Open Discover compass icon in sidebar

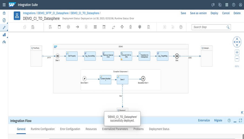4,20
